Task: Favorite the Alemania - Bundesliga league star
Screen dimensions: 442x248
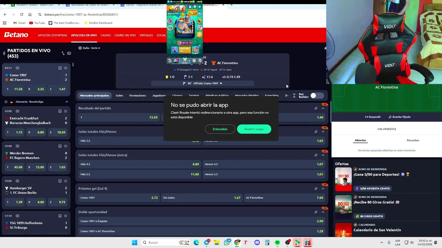Action: (x=6, y=102)
